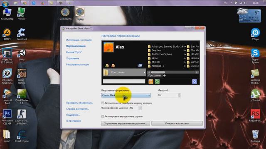This screenshot has height=149, width=266.
Task: Open the Расширенные опции section
Action: (x=78, y=65)
